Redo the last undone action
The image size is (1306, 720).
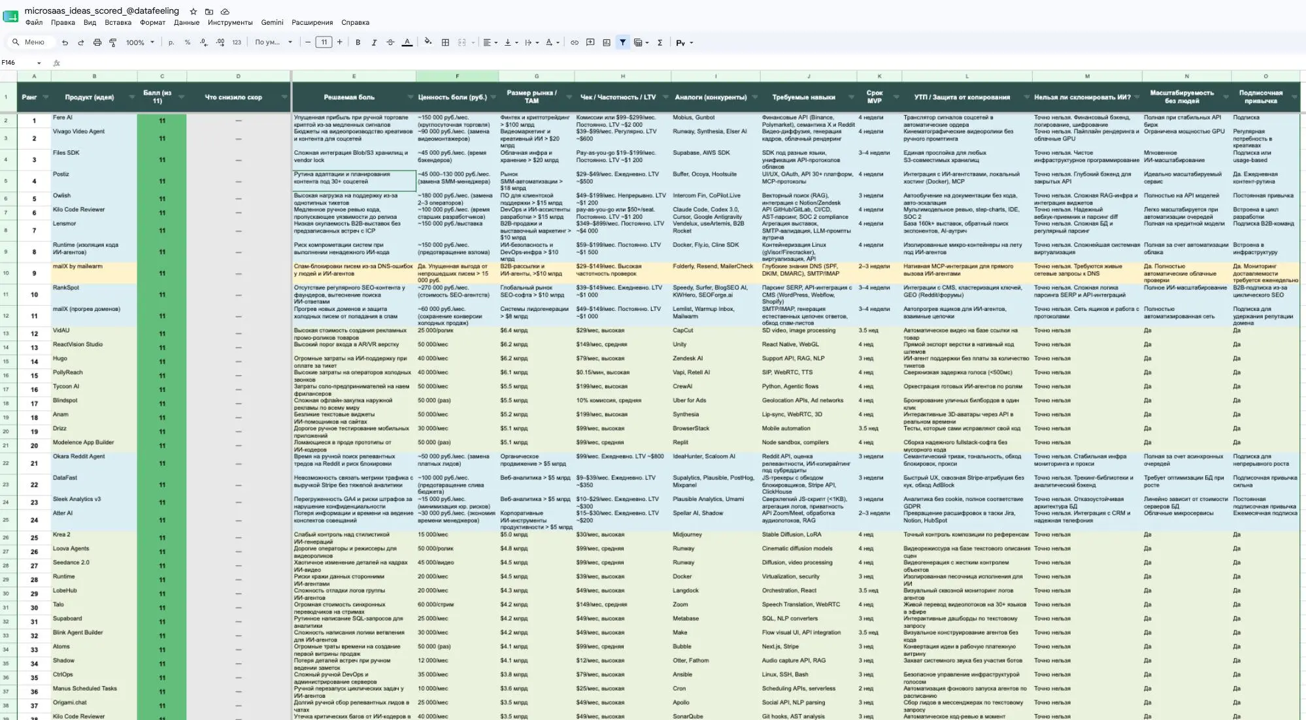pyautogui.click(x=81, y=42)
